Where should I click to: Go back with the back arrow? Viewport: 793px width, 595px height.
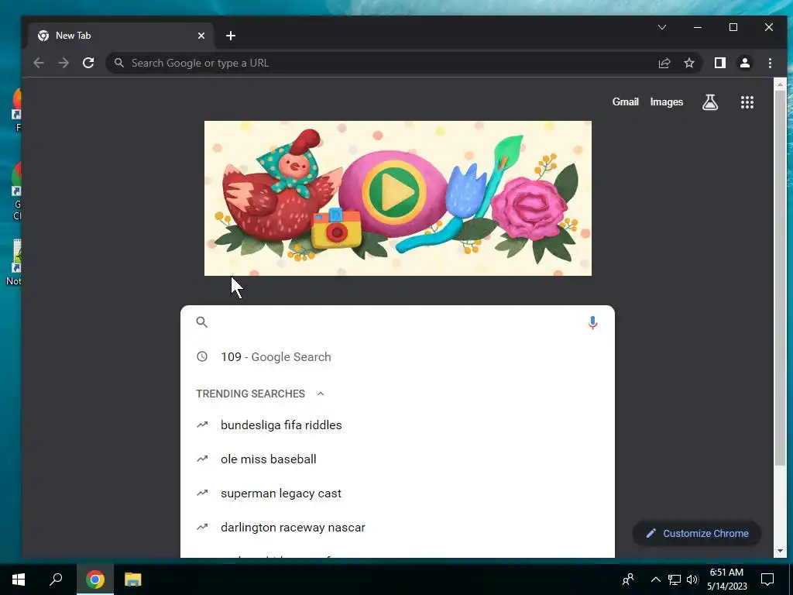(39, 63)
